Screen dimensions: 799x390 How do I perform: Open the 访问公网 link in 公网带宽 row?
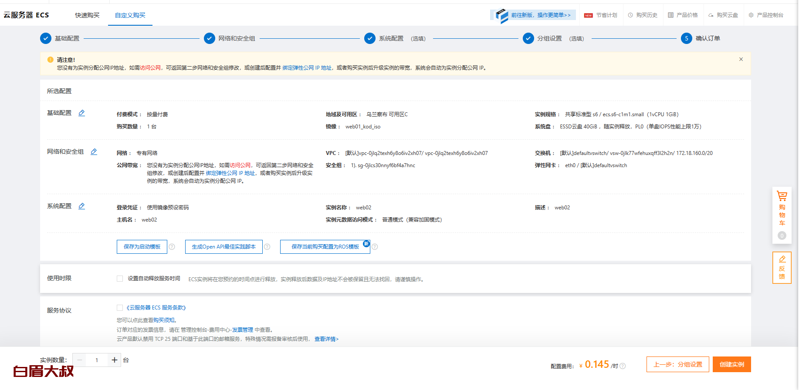(x=240, y=165)
